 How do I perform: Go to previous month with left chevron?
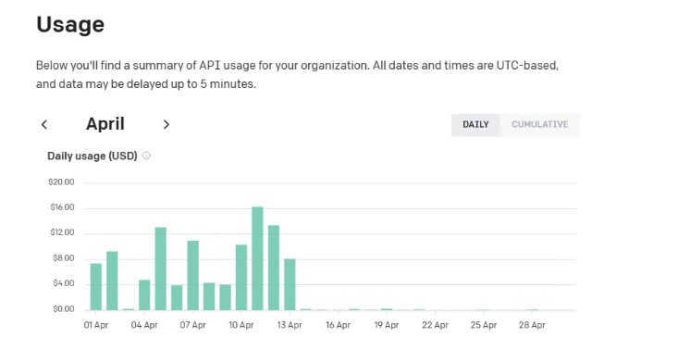tap(44, 125)
